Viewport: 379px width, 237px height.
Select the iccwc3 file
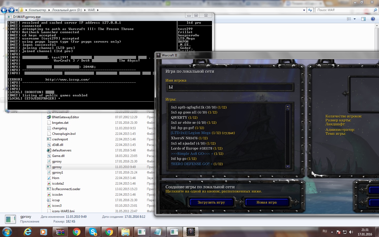57,206
